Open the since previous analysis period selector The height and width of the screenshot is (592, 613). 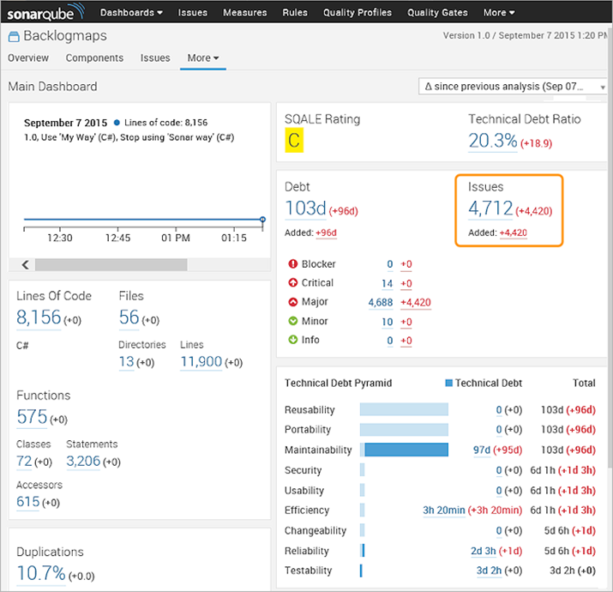pyautogui.click(x=512, y=87)
